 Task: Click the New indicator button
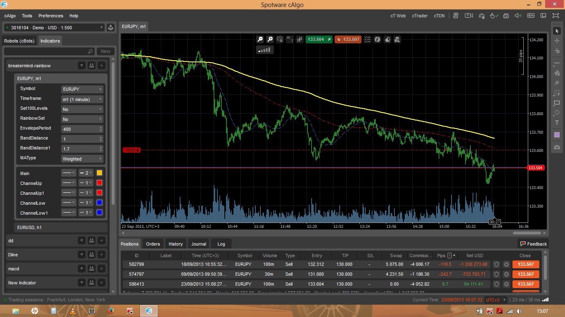click(x=105, y=51)
